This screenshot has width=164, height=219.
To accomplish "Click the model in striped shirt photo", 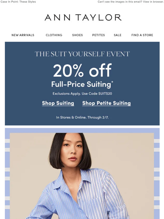I will (x=82, y=176).
